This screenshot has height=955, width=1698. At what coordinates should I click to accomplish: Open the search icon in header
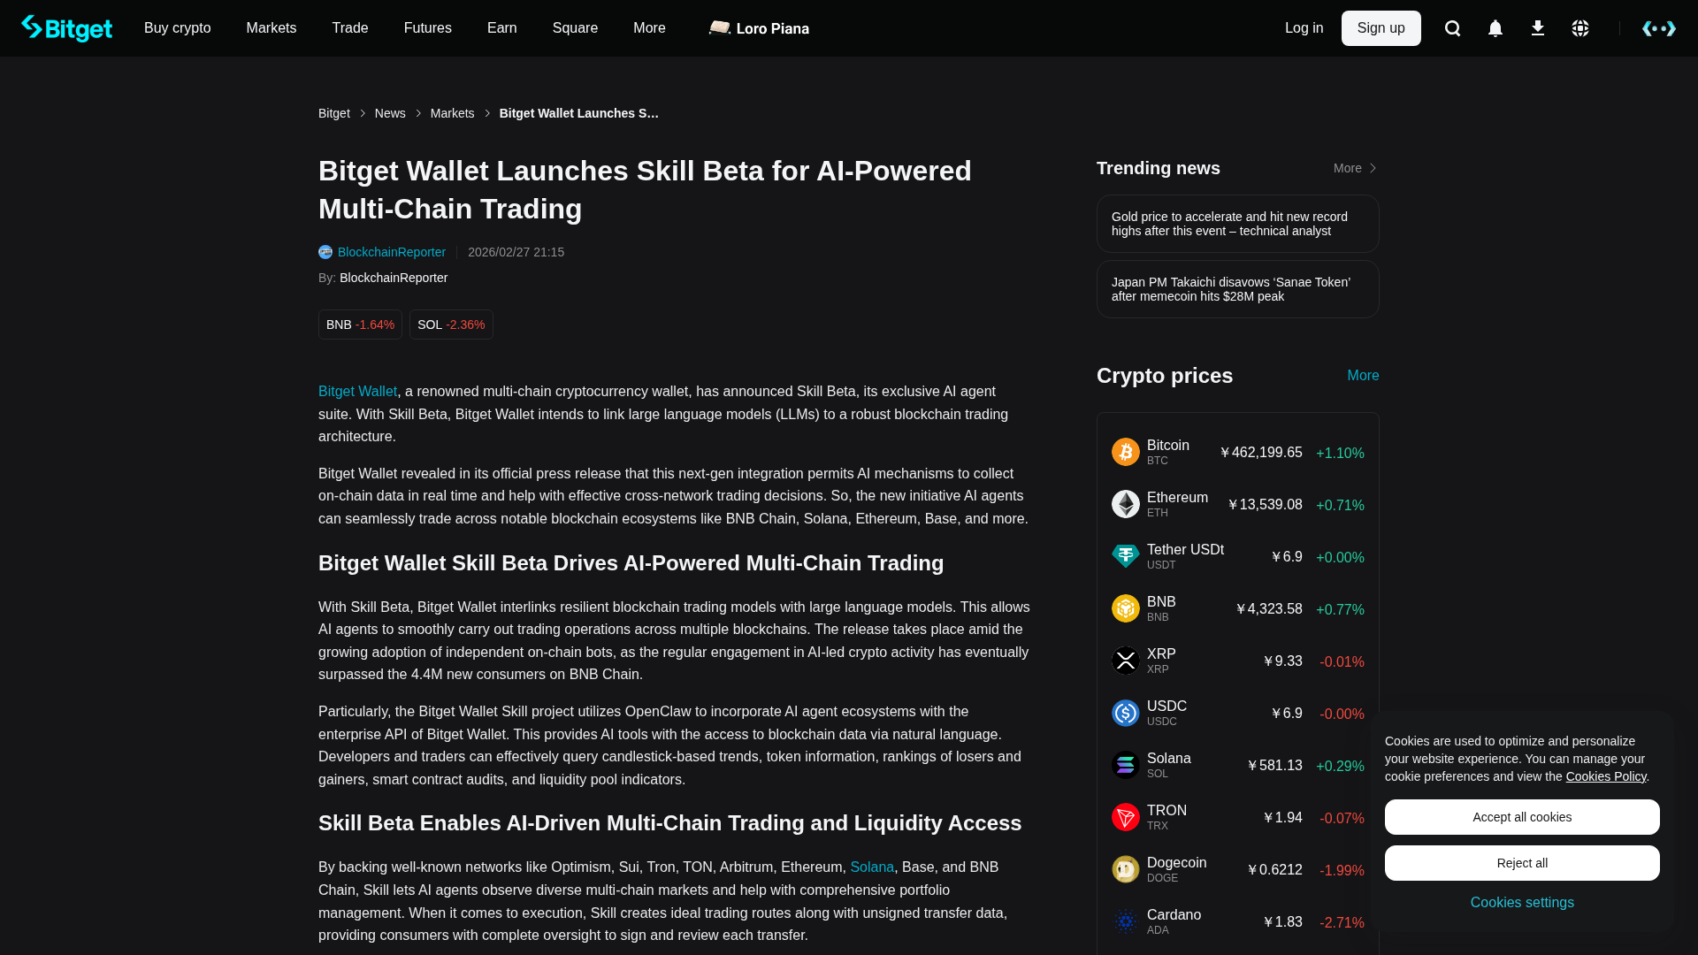(x=1452, y=28)
